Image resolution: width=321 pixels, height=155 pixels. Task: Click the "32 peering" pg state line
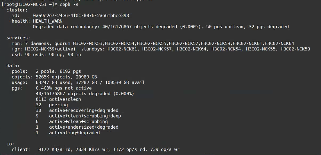52,105
